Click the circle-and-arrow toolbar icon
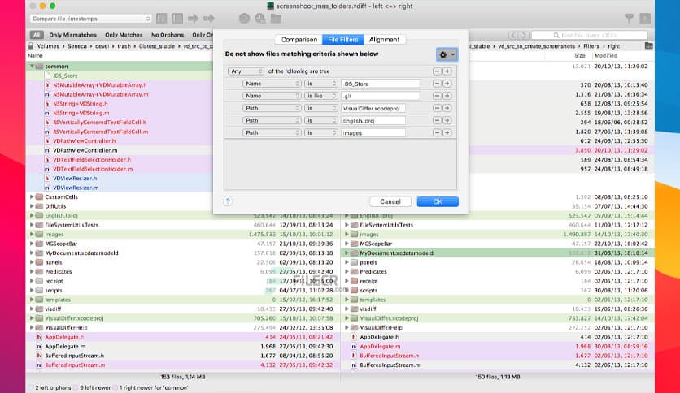This screenshot has width=680, height=393. click(x=208, y=19)
